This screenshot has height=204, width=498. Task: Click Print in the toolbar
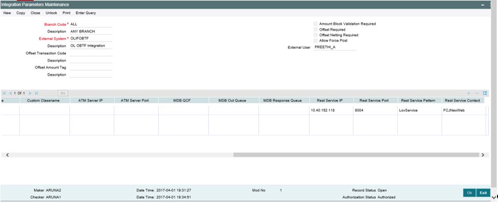[66, 13]
